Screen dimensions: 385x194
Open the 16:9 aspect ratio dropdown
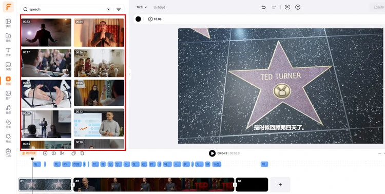pos(142,7)
